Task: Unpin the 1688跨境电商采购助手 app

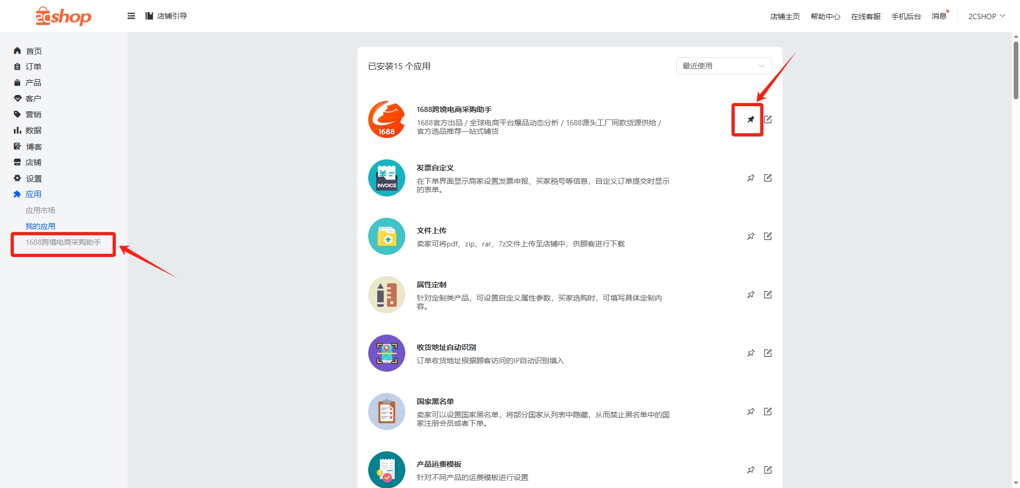Action: (x=751, y=119)
